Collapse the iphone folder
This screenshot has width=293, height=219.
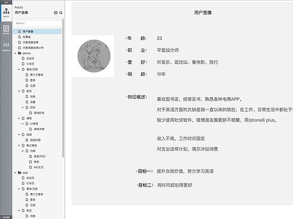point(15,53)
